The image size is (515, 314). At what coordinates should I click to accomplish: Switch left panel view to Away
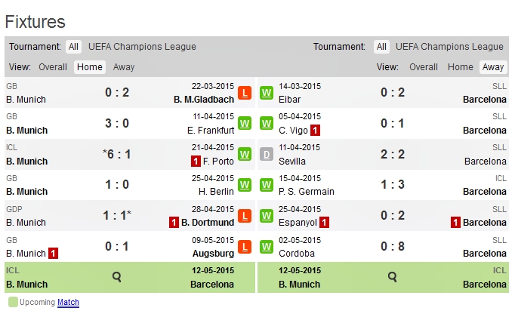pos(124,67)
